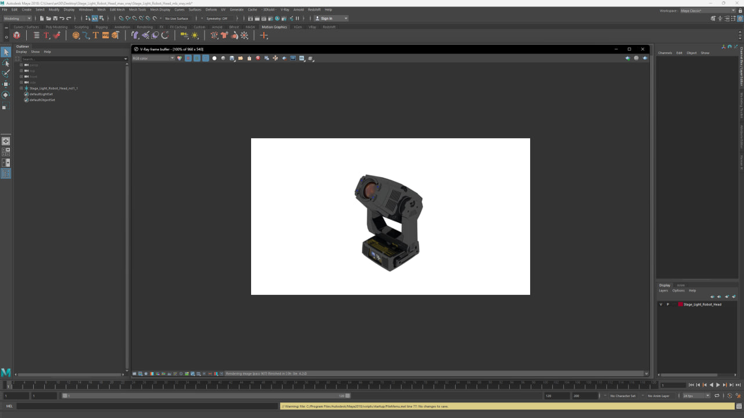Switch to the Rendering shelf tab
The height and width of the screenshot is (418, 744).
[145, 27]
